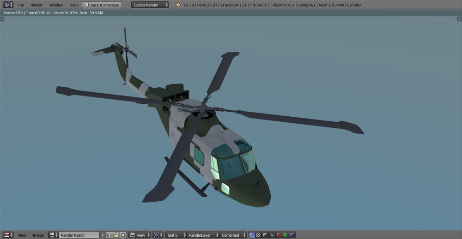Toggle red channel display

(x=279, y=235)
